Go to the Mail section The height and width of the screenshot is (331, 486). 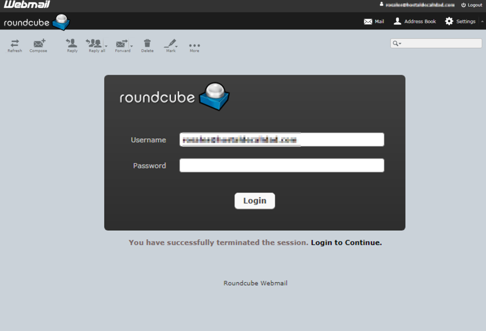pos(374,21)
